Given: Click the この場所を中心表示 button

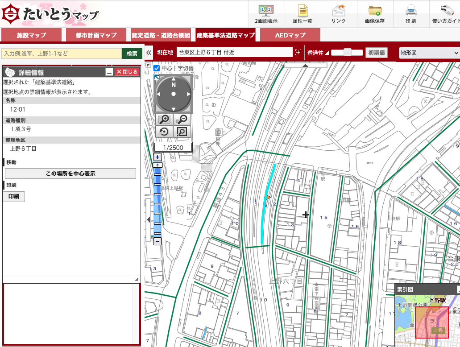Looking at the screenshot, I should click(x=70, y=173).
